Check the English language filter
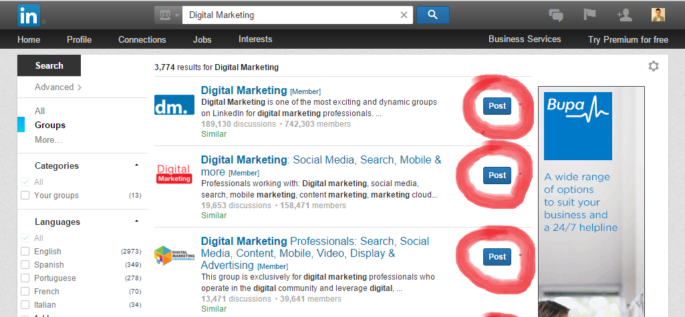Viewport: 685px width, 317px height. (25, 252)
